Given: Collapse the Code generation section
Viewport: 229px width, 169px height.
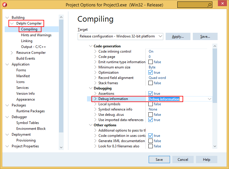Looking at the screenshot, I should 91,46.
